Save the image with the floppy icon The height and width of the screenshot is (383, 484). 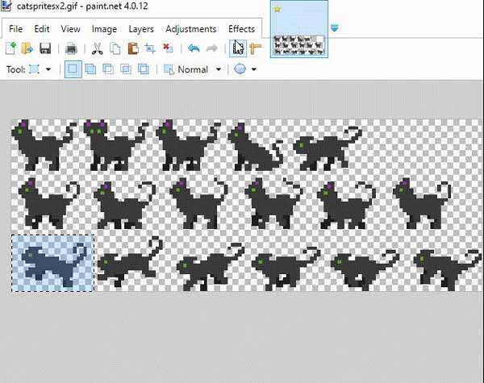coord(45,48)
